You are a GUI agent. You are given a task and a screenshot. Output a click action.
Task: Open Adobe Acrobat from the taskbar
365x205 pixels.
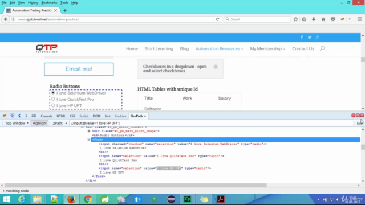tap(221, 199)
